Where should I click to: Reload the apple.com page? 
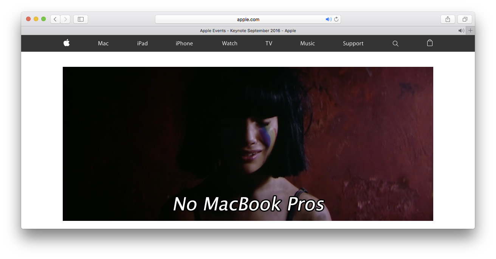(336, 19)
